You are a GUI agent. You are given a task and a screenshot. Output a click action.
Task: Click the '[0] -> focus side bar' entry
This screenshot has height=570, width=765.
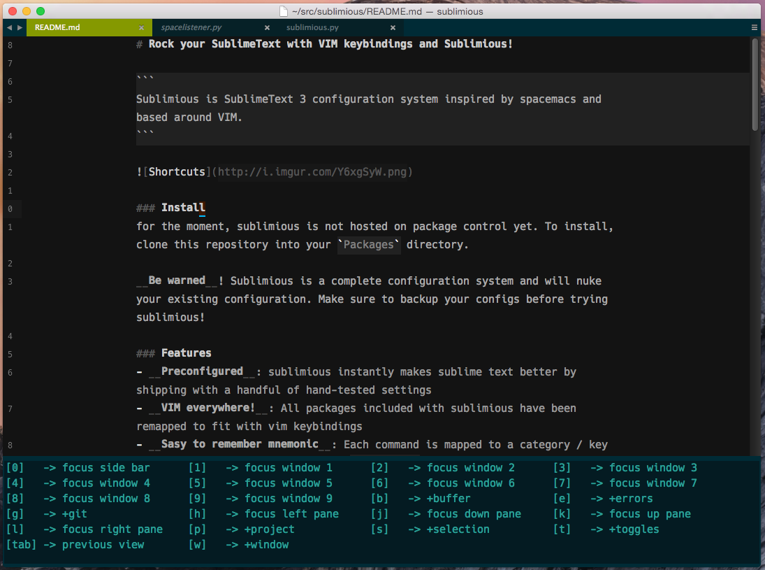(x=78, y=467)
